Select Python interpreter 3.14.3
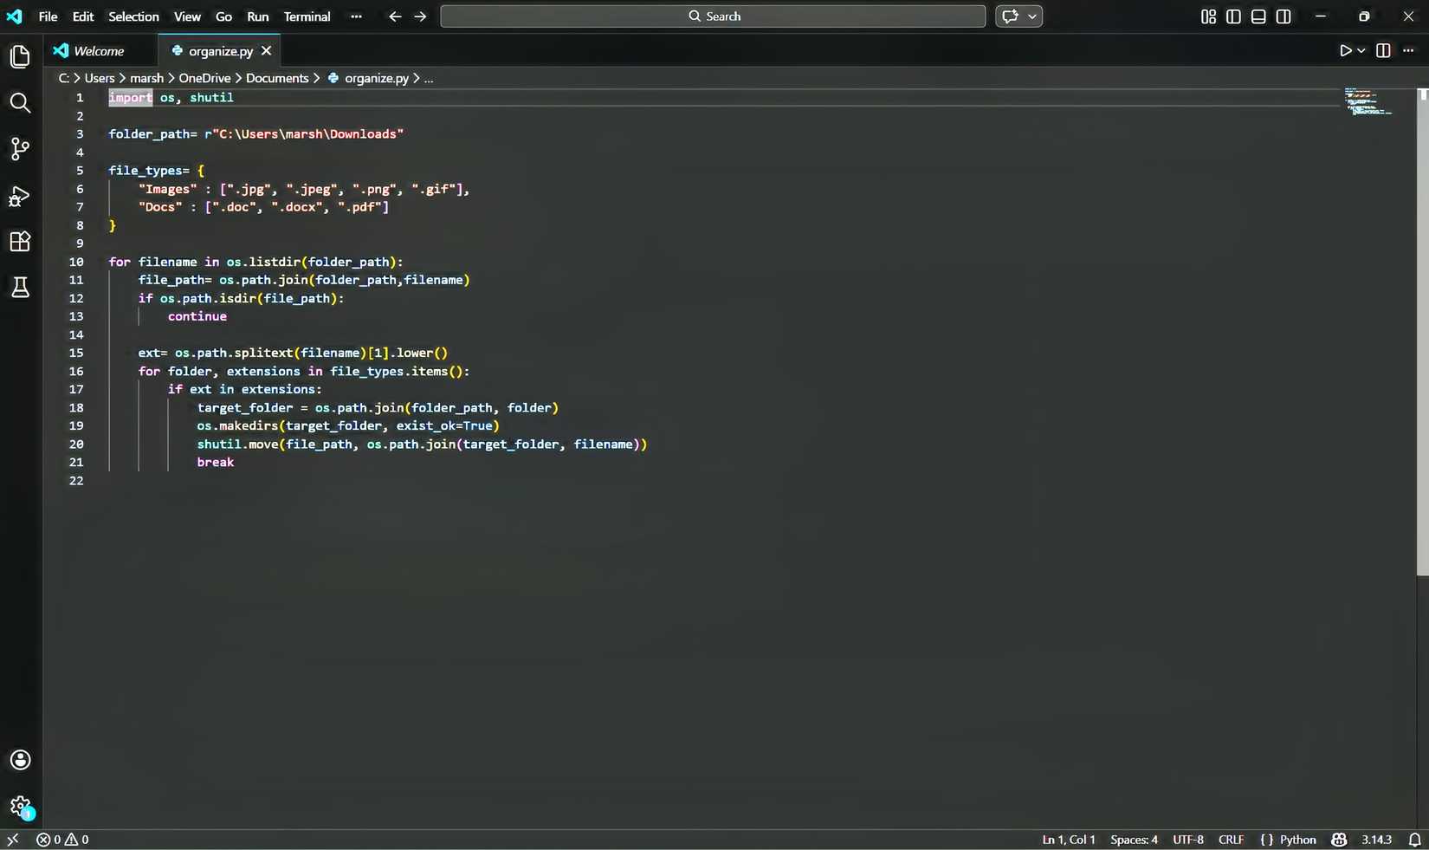The height and width of the screenshot is (850, 1429). click(x=1376, y=840)
